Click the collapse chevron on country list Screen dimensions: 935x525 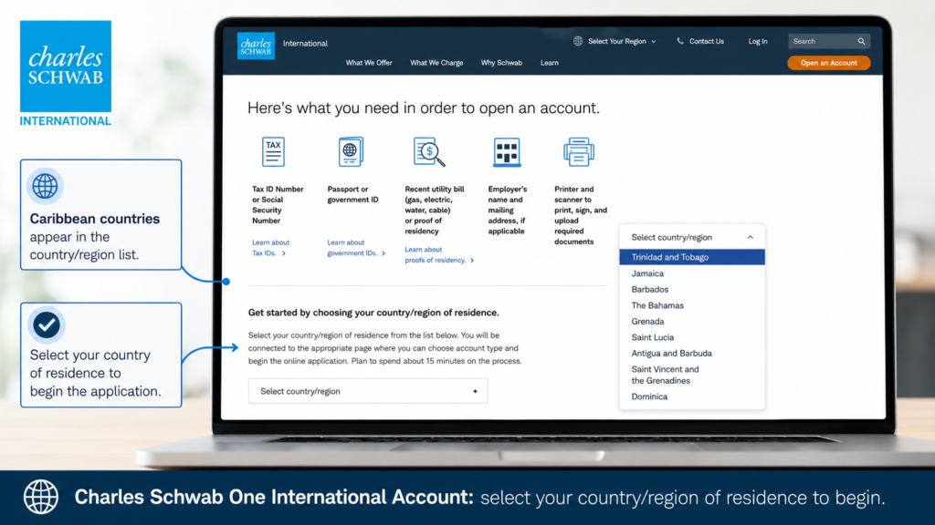coord(751,238)
